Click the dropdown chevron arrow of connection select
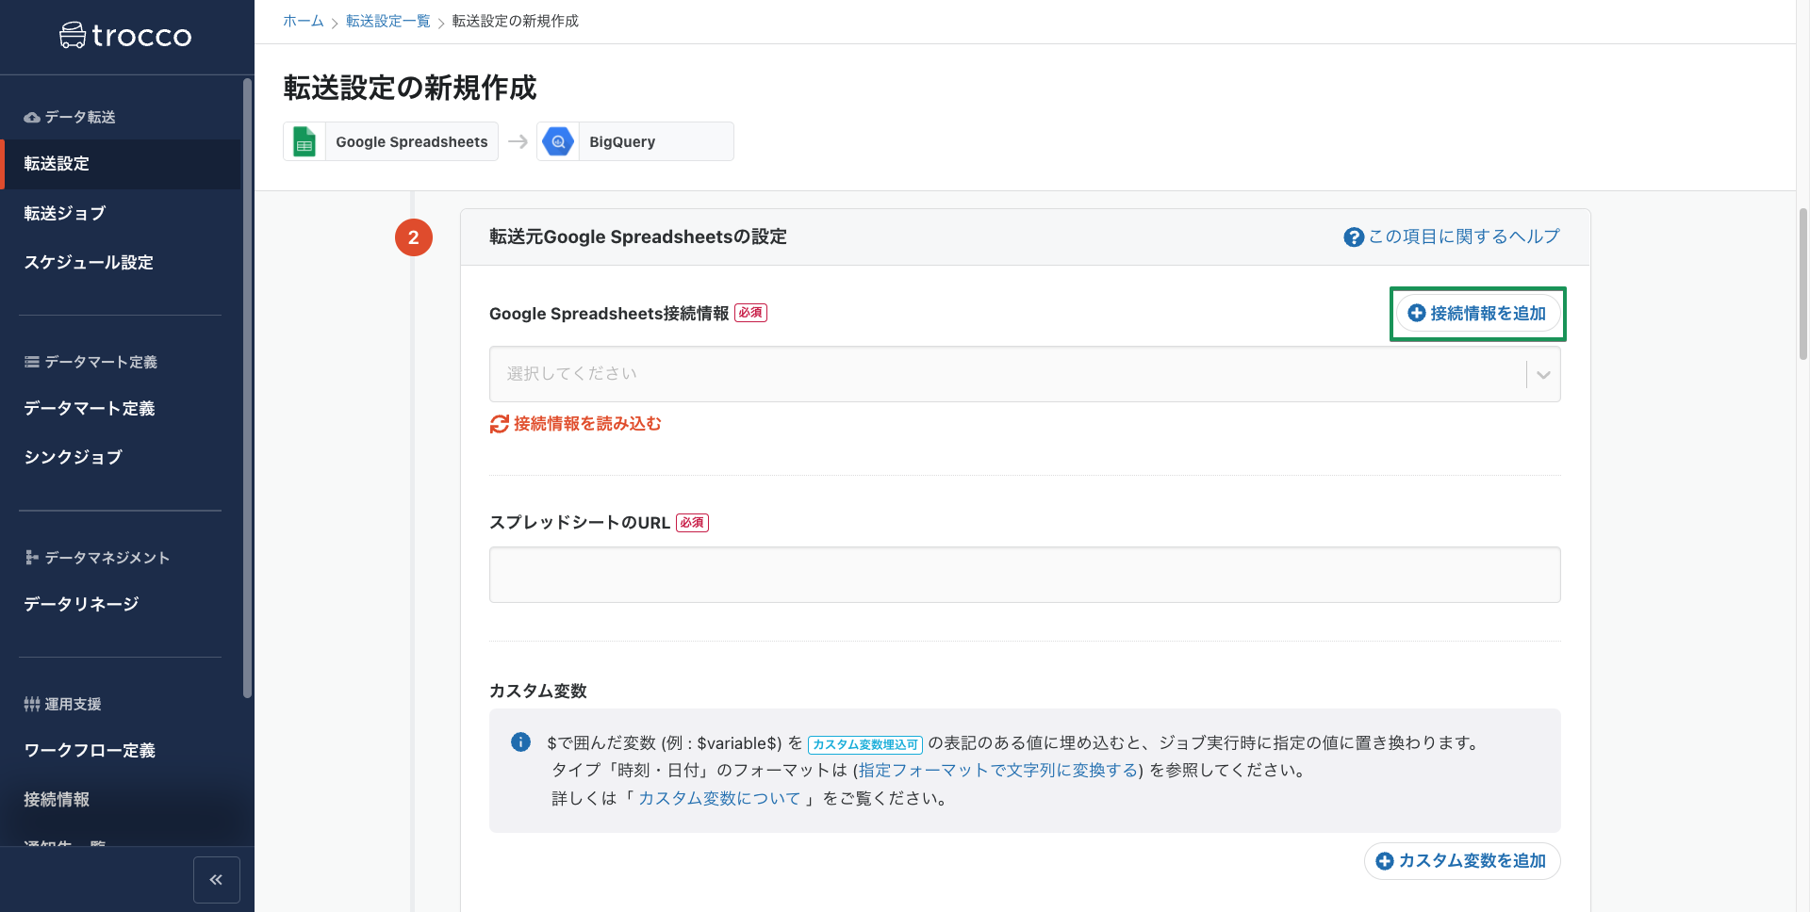1810x912 pixels. tap(1543, 375)
